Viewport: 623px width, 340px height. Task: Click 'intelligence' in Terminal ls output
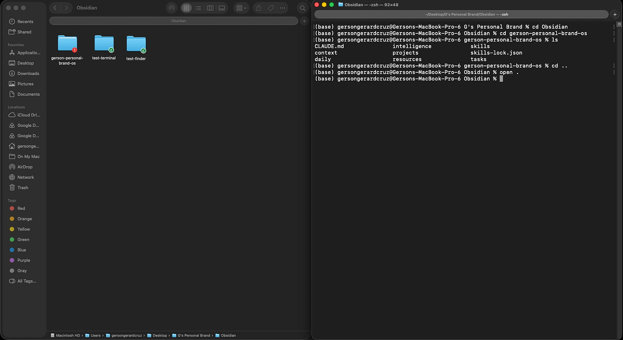point(412,46)
